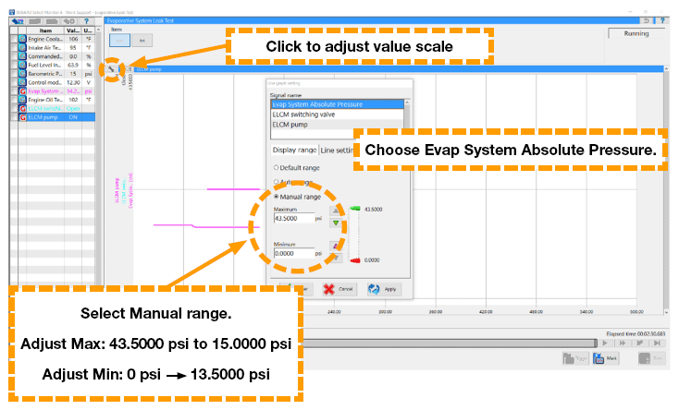The image size is (679, 410).
Task: Choose the Manual range radio option
Action: (276, 197)
